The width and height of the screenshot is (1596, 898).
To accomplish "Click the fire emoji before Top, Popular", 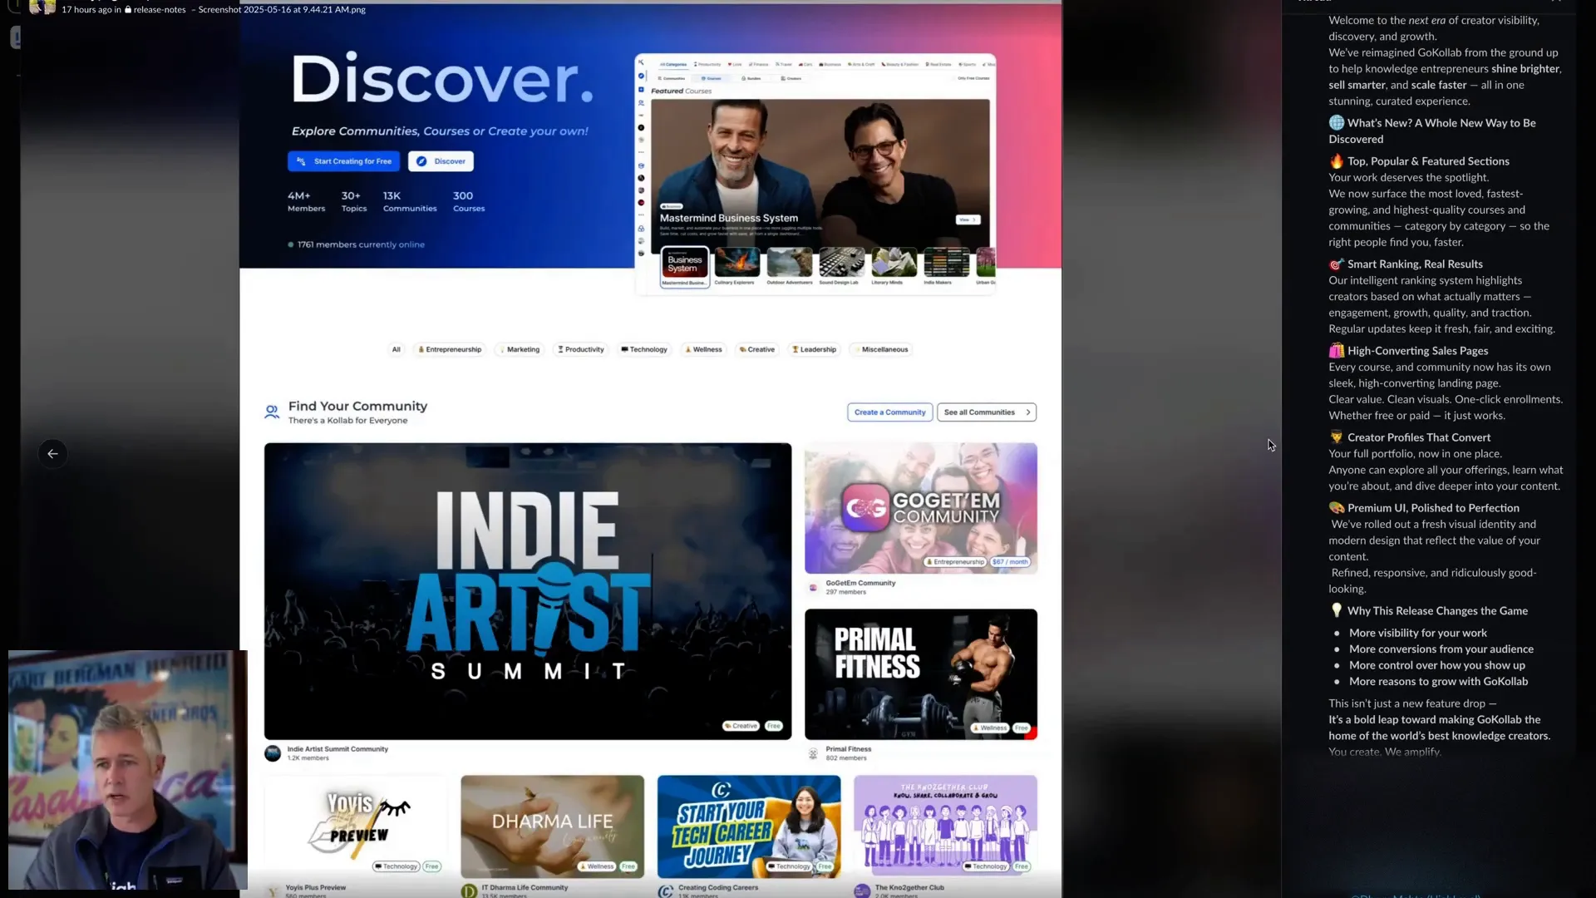I will pyautogui.click(x=1336, y=161).
